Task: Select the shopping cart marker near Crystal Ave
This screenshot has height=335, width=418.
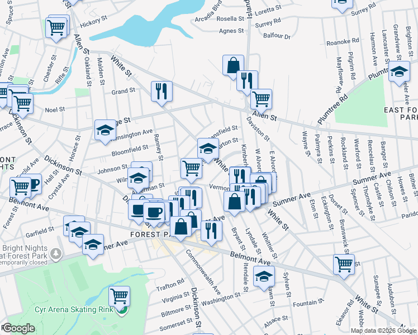Action: (x=20, y=188)
